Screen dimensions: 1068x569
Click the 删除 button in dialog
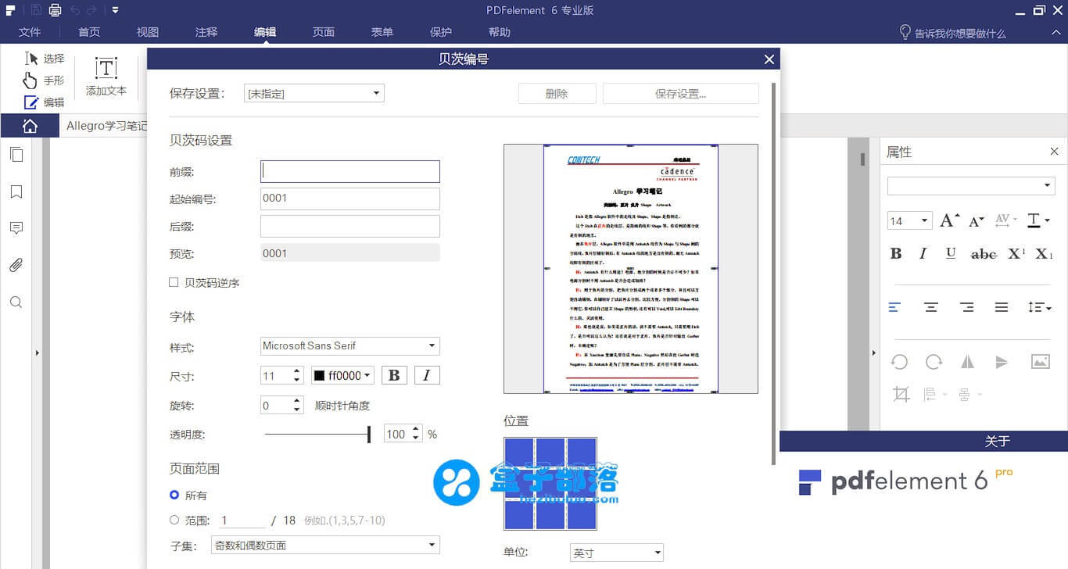point(557,94)
